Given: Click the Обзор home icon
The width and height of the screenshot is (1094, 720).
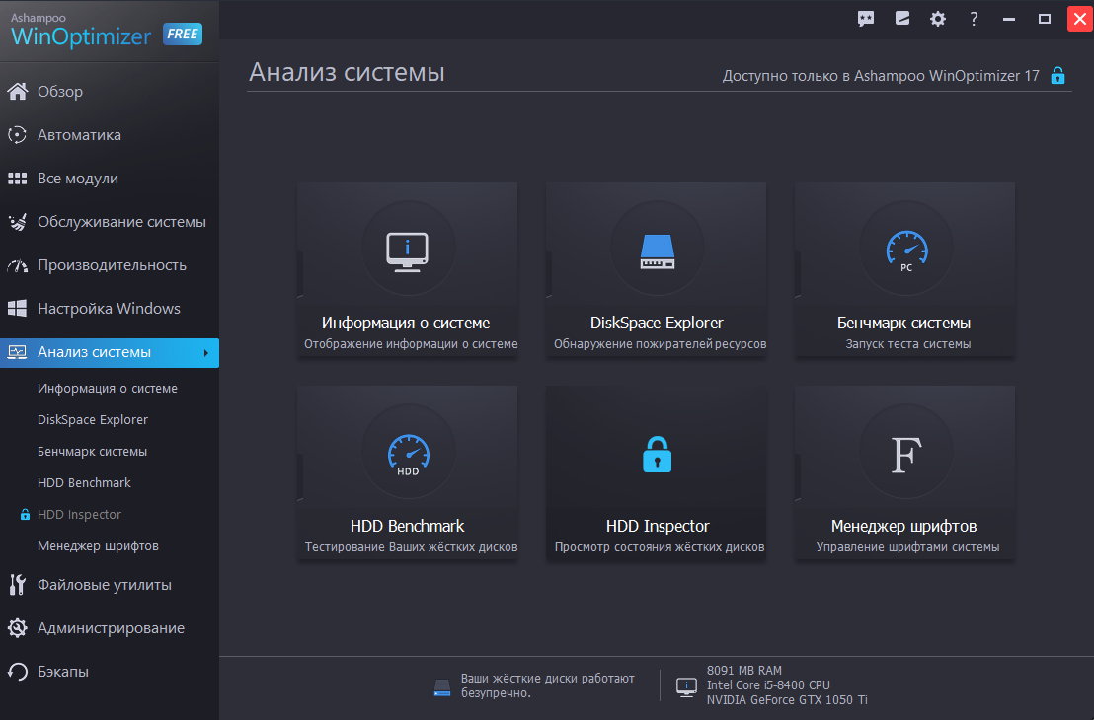Looking at the screenshot, I should click(18, 92).
